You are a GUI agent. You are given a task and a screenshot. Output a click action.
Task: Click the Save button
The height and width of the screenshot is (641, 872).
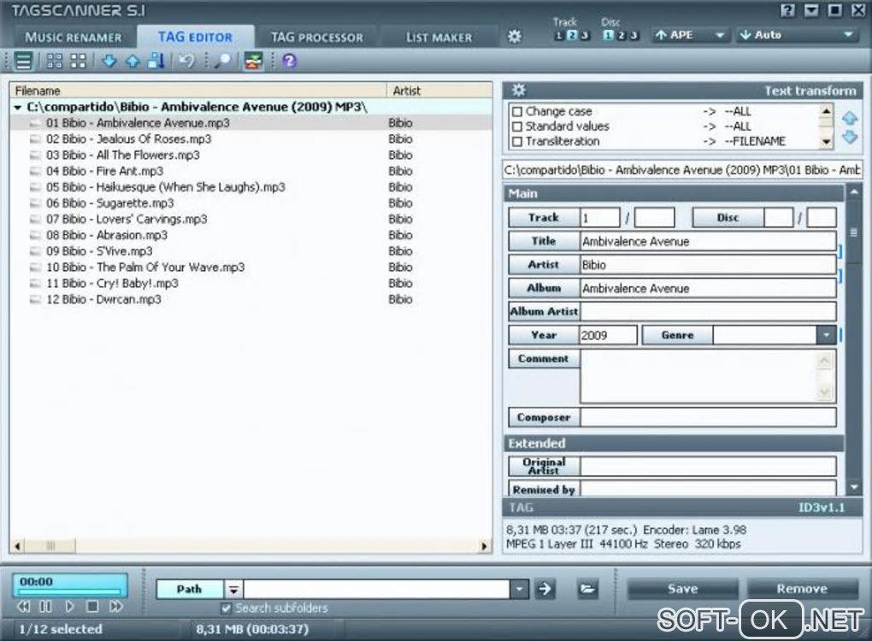coord(682,588)
